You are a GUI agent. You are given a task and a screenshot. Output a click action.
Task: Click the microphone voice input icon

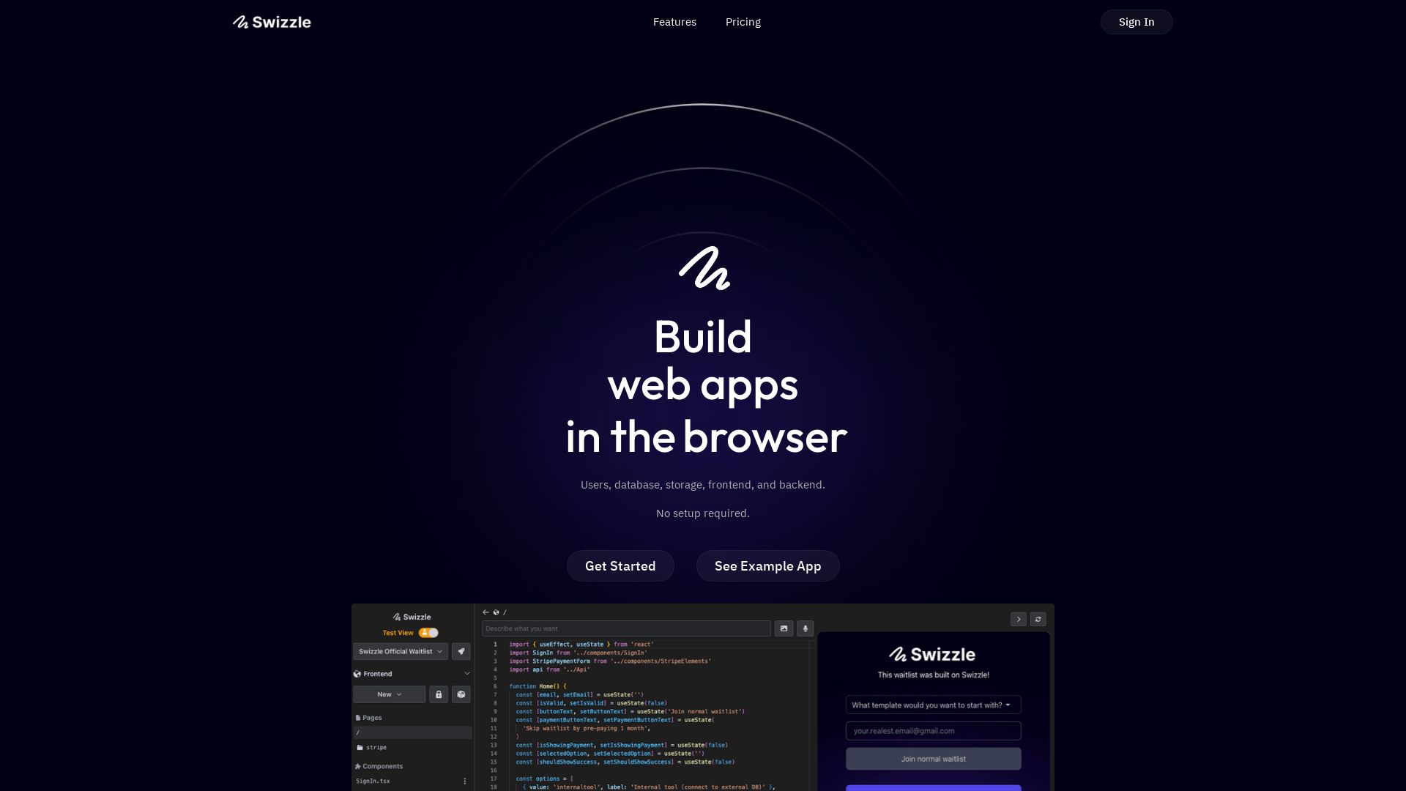805,628
